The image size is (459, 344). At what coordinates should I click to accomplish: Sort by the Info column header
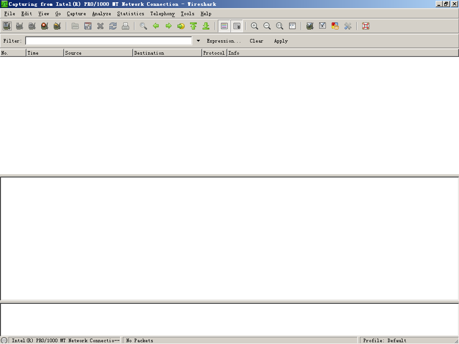[343, 53]
